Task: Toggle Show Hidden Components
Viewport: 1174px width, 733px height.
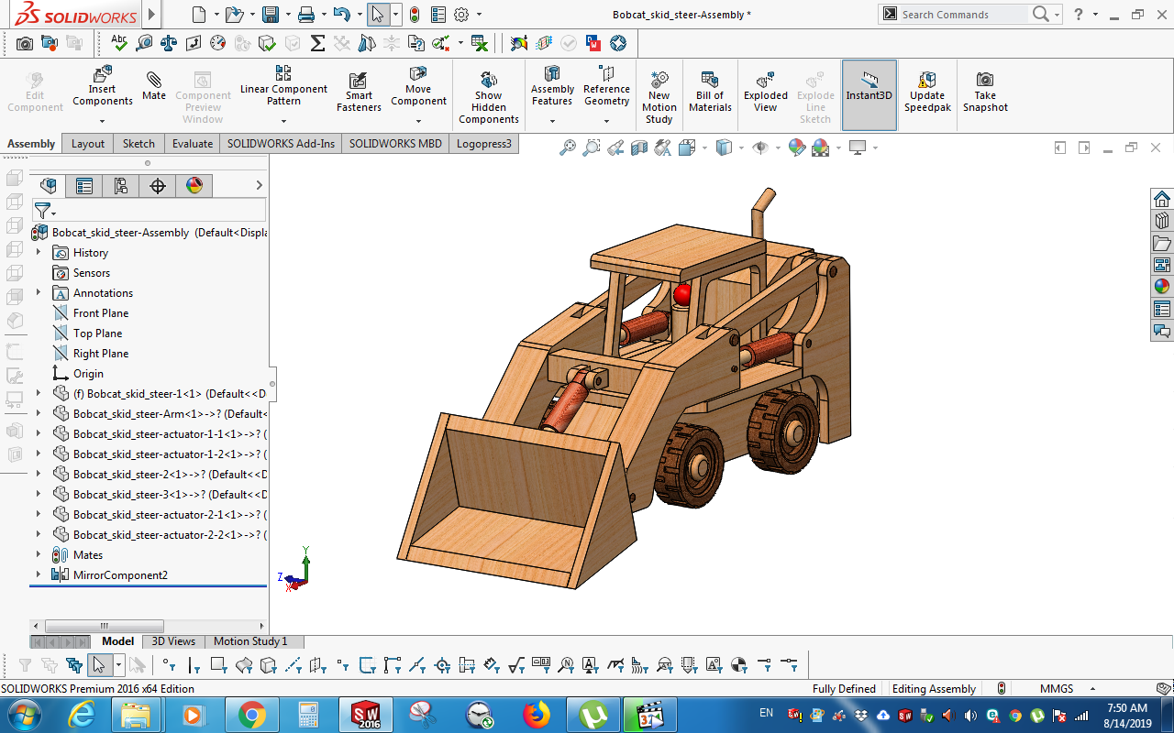Action: 489,92
